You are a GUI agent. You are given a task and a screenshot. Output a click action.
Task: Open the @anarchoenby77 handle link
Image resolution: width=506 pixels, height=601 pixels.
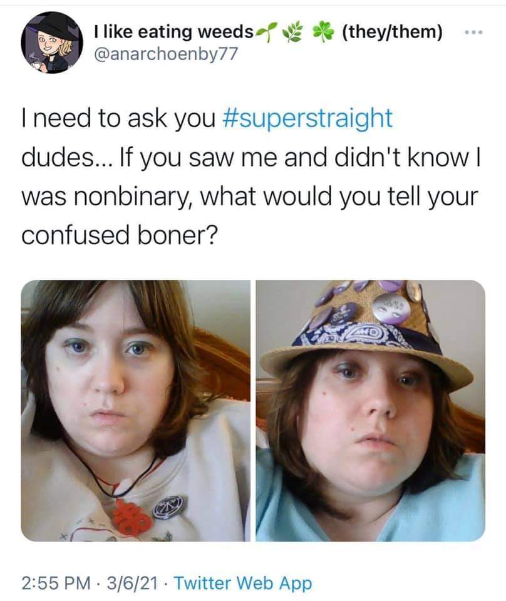click(165, 54)
